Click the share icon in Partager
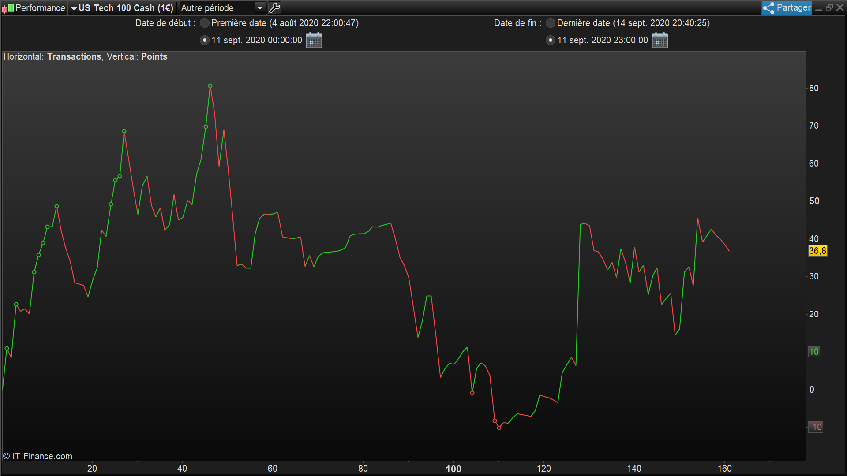The width and height of the screenshot is (847, 476). point(768,8)
